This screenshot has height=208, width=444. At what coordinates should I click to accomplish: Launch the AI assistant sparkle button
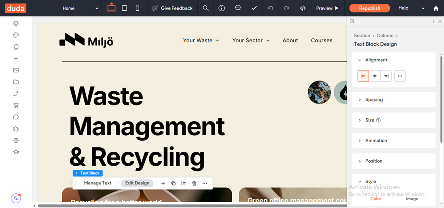16,198
